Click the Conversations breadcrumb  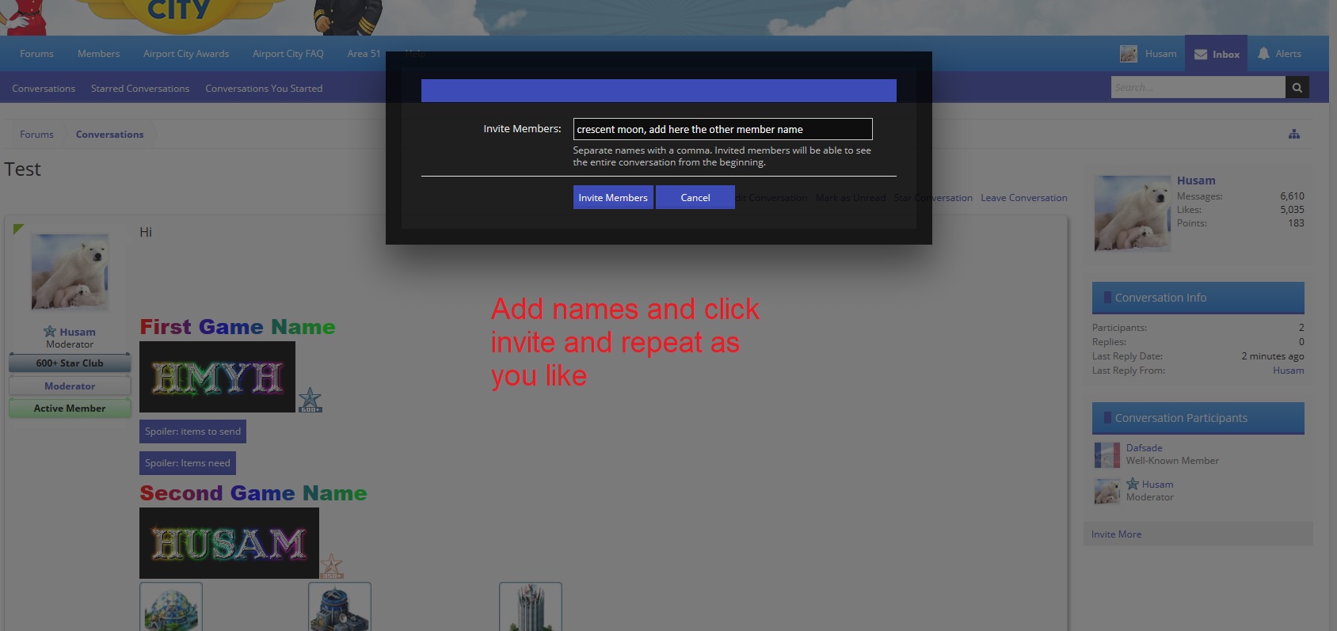[110, 135]
